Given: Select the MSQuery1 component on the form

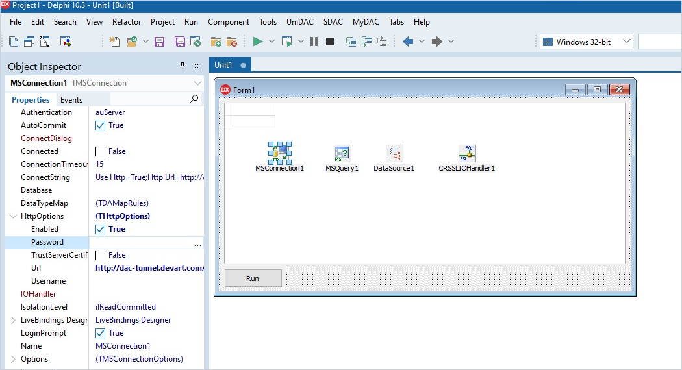Looking at the screenshot, I should (x=342, y=153).
